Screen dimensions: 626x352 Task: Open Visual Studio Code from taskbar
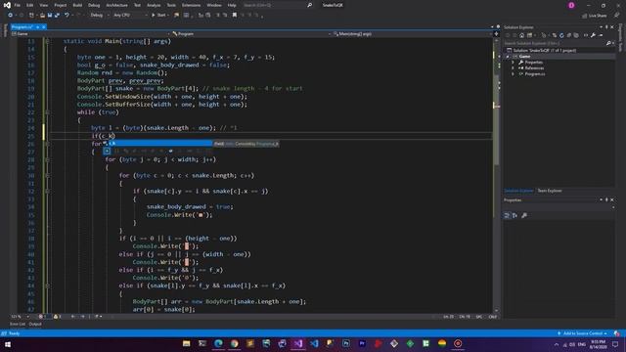[x=314, y=343]
